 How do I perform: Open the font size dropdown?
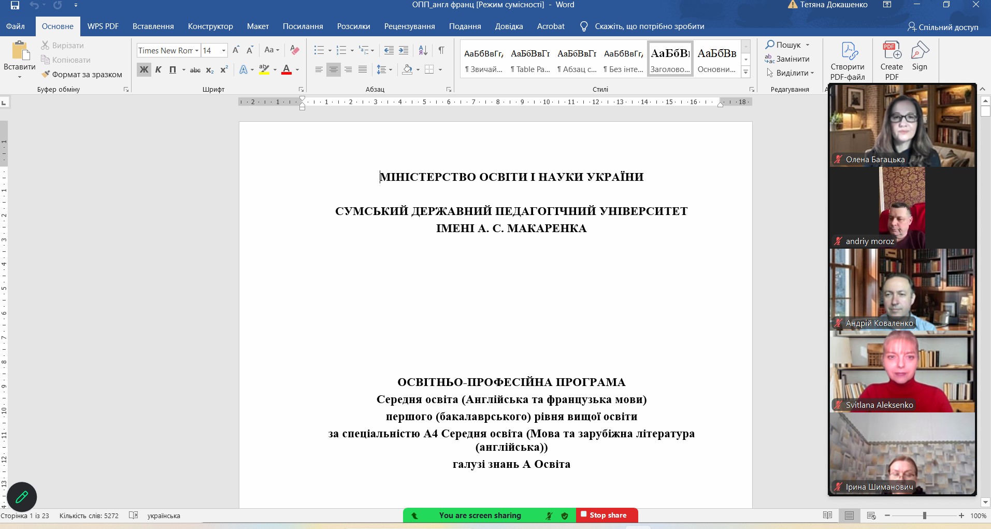(x=224, y=50)
